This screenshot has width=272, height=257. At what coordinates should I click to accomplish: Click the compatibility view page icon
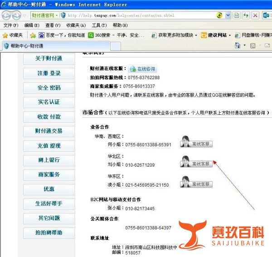click(x=237, y=15)
